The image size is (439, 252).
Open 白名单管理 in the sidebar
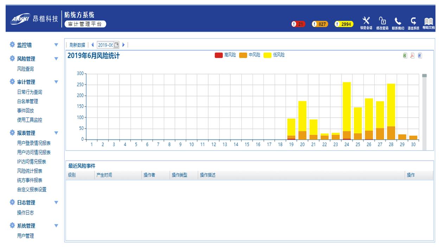28,101
